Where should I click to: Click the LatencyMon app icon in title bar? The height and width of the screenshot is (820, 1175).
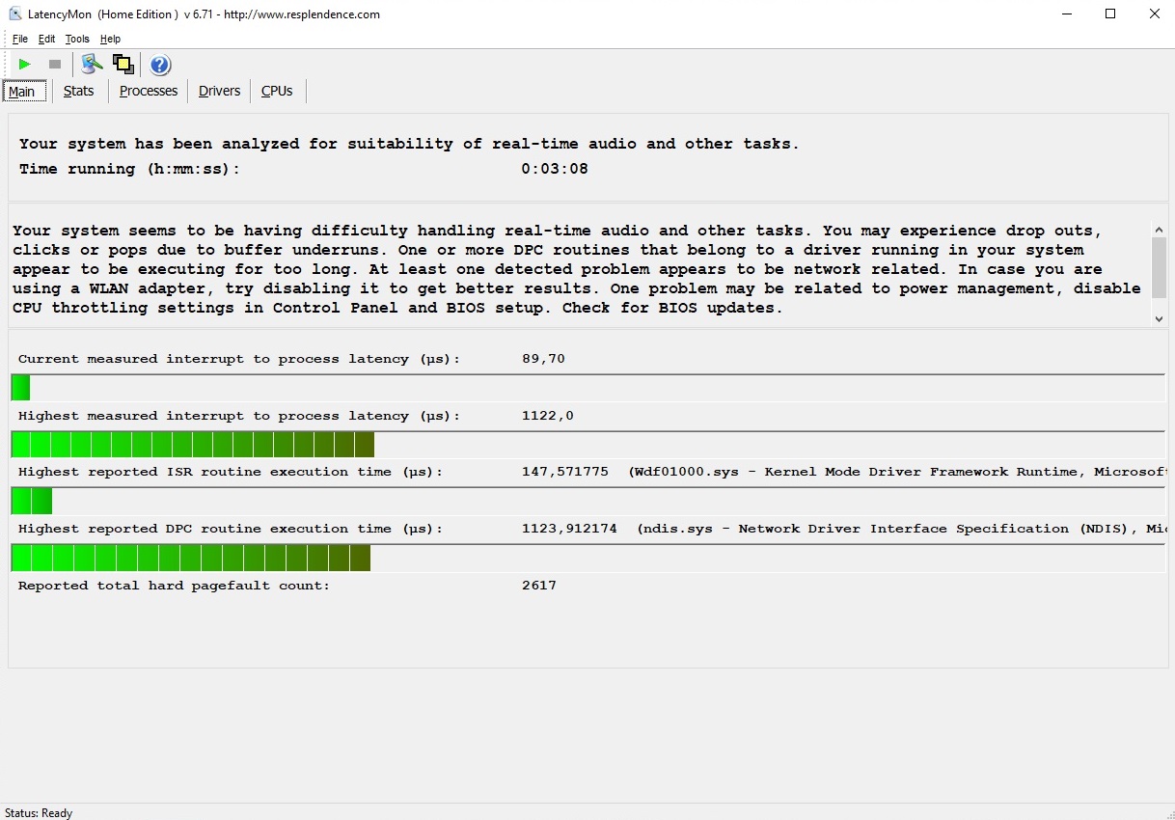[14, 14]
